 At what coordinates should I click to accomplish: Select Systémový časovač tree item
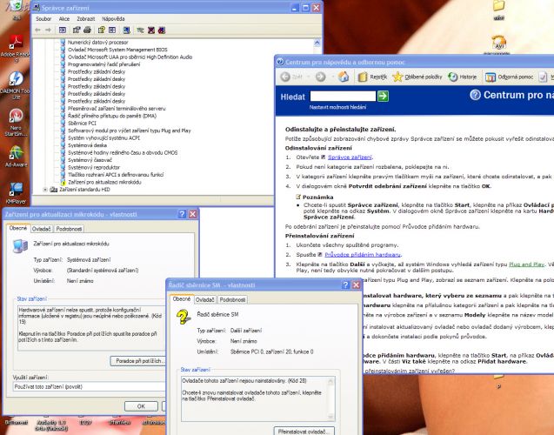90,160
